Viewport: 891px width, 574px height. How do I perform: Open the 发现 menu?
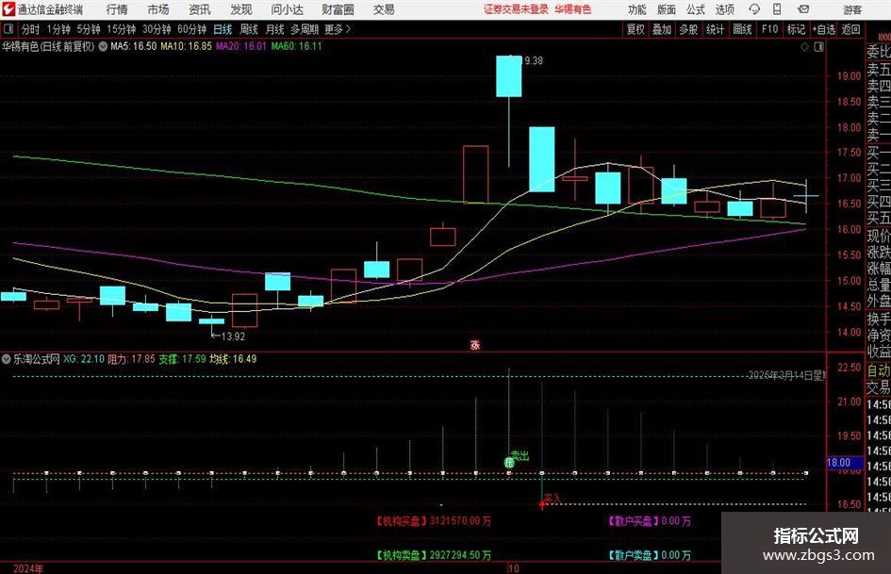(x=241, y=9)
